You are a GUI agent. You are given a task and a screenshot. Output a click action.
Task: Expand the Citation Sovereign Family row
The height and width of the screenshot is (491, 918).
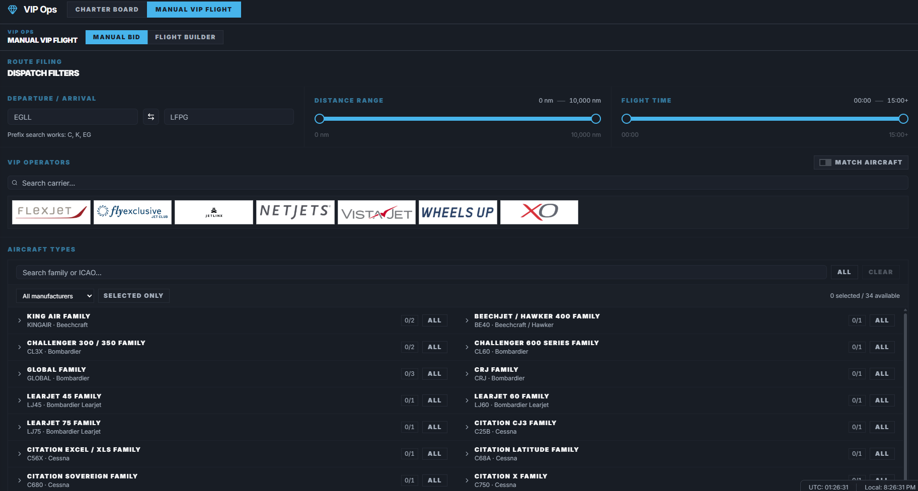pos(20,480)
